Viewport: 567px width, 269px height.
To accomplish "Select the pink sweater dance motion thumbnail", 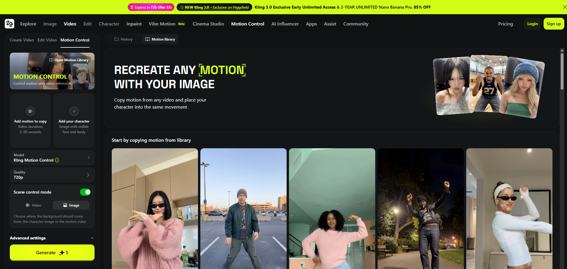I will tap(155, 208).
